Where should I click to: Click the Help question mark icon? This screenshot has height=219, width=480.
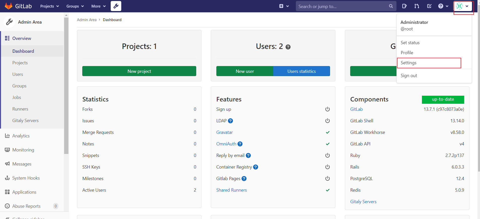point(441,6)
